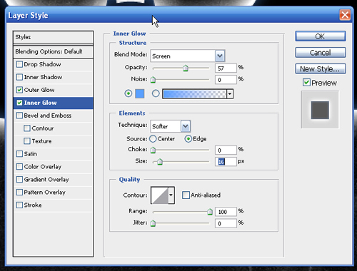
Task: Enable the Stroke checkbox
Action: click(19, 205)
